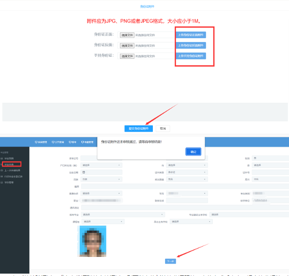
Task: Upload the hand-held ID card attachment
Action: tap(191, 56)
